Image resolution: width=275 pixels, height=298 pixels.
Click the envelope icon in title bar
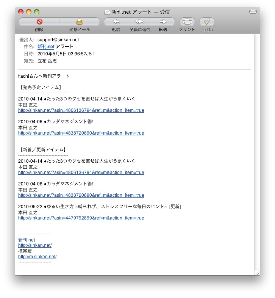[107, 12]
